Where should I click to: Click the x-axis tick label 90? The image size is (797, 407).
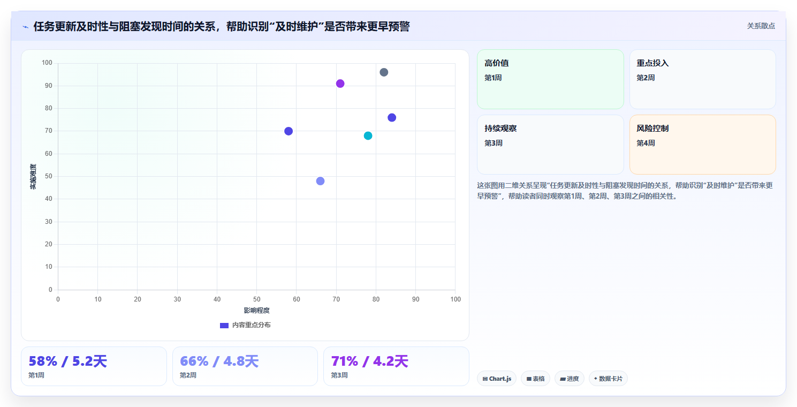tap(415, 299)
